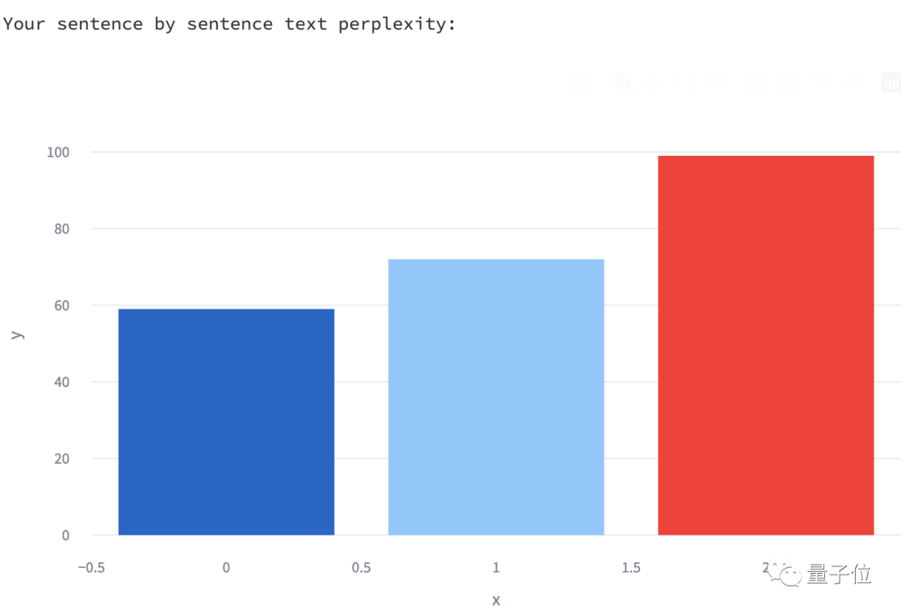Select the red bar at x=2

pyautogui.click(x=765, y=345)
